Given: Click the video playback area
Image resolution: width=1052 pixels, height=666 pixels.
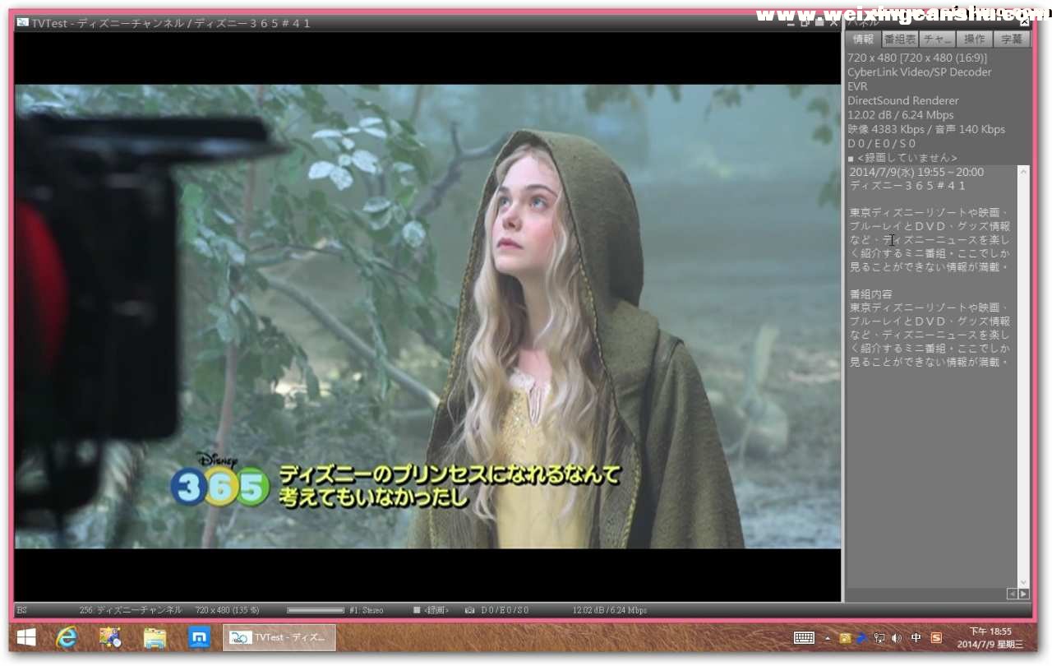Looking at the screenshot, I should 427,317.
